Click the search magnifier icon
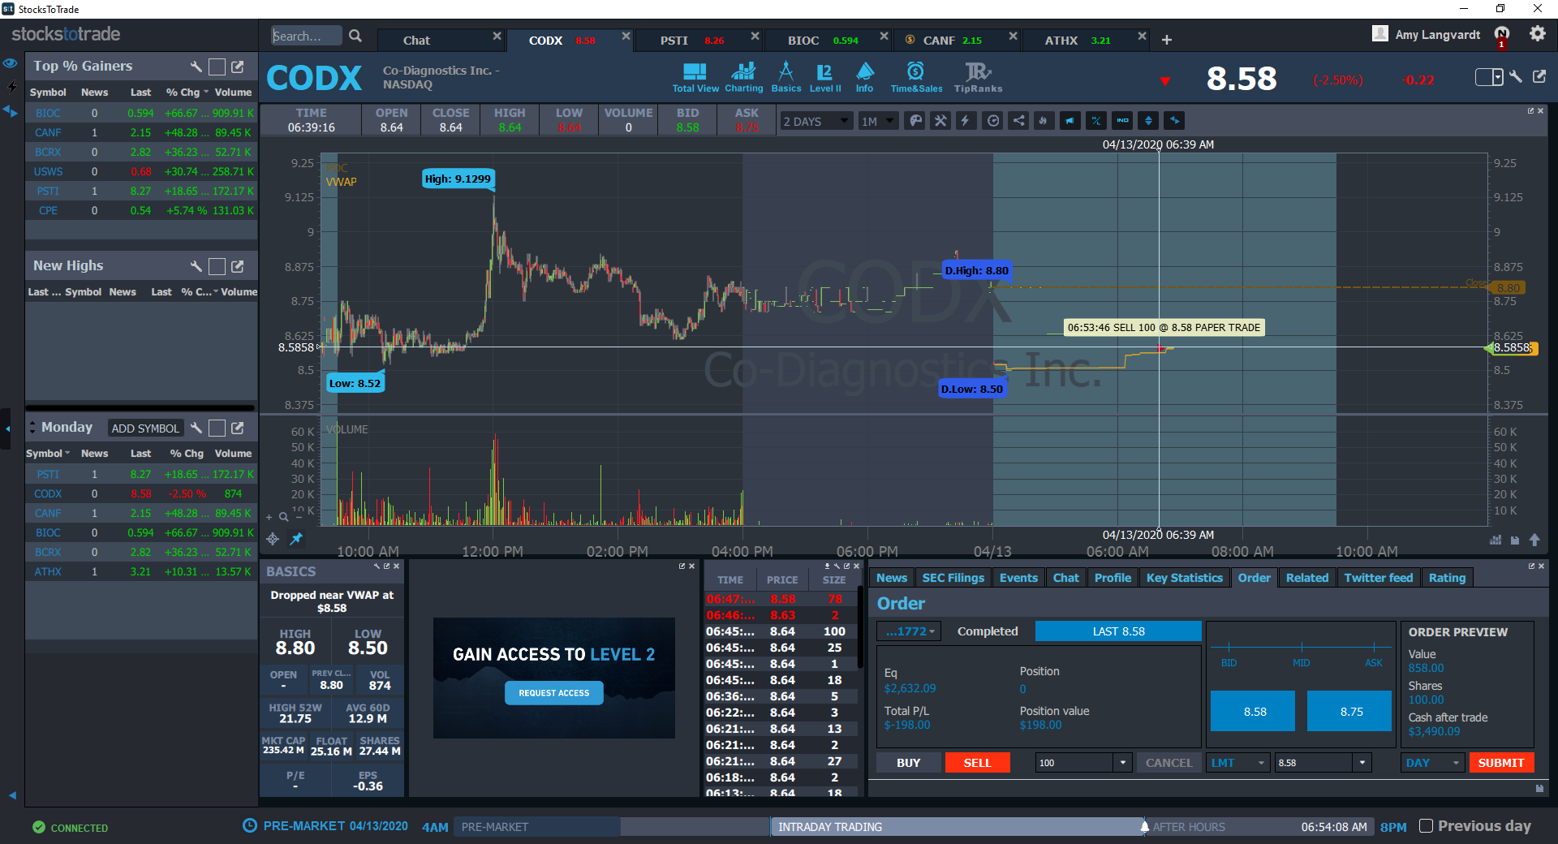Viewport: 1558px width, 844px height. pyautogui.click(x=355, y=36)
